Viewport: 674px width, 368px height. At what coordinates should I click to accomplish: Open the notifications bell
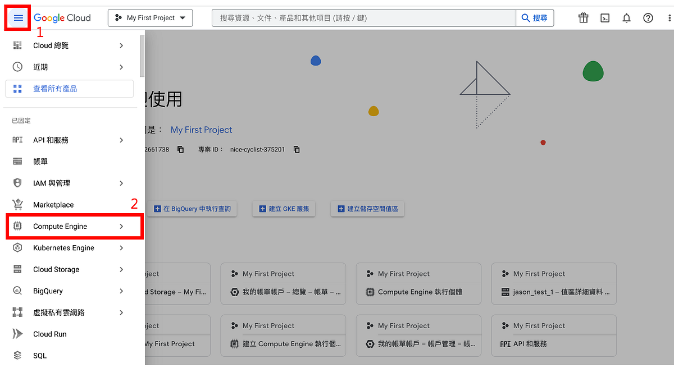pyautogui.click(x=626, y=17)
